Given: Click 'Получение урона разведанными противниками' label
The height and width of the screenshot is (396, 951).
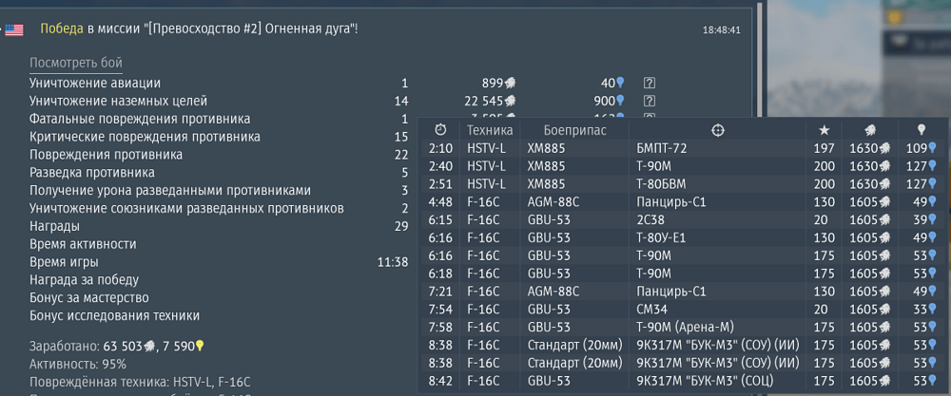Looking at the screenshot, I should click(170, 191).
